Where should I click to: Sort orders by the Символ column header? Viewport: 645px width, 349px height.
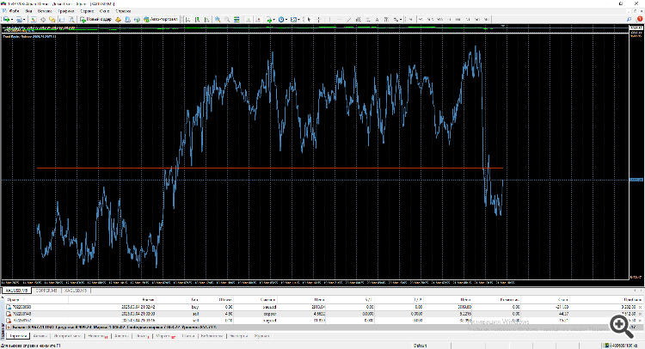pos(267,300)
